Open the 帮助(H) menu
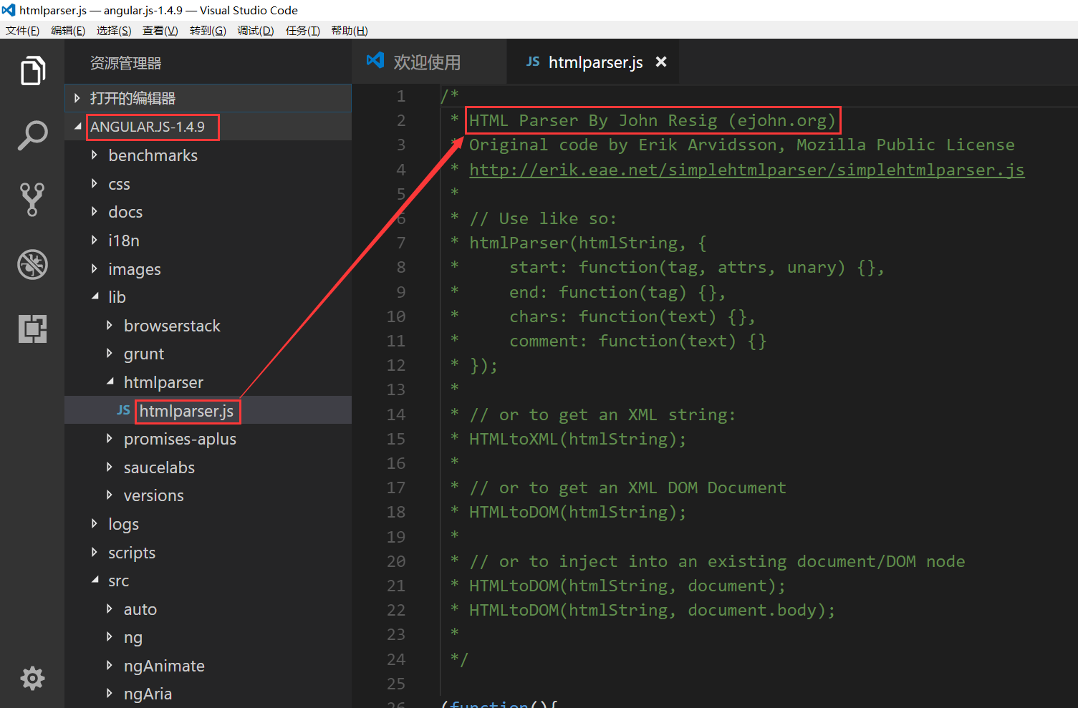 pos(350,30)
